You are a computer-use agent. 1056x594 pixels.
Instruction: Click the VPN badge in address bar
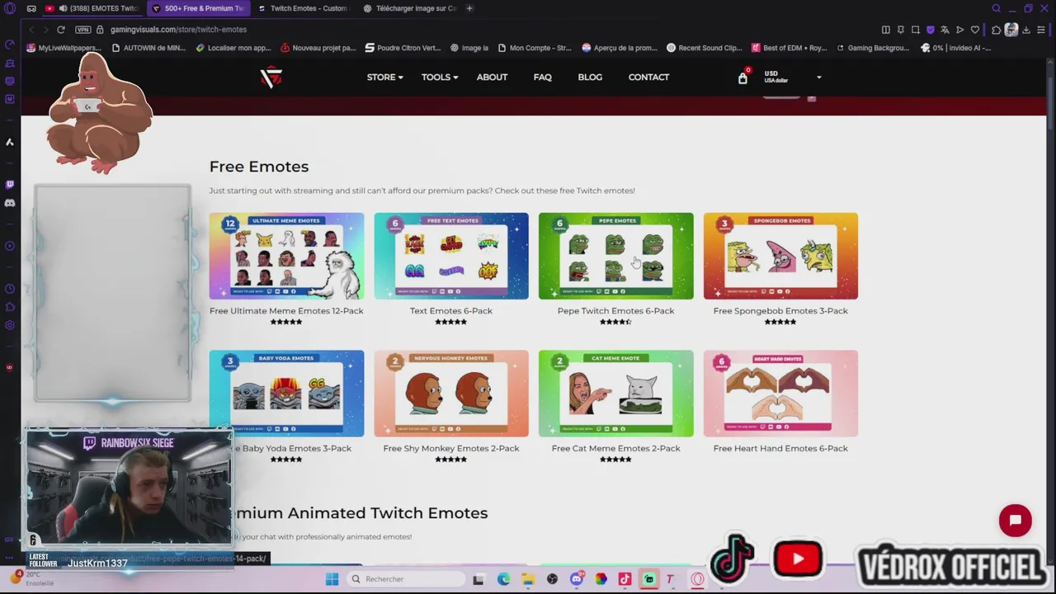click(x=82, y=30)
